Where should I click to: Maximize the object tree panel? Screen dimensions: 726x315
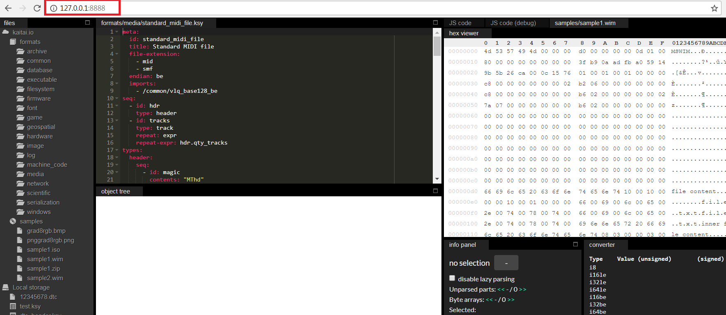(435, 191)
